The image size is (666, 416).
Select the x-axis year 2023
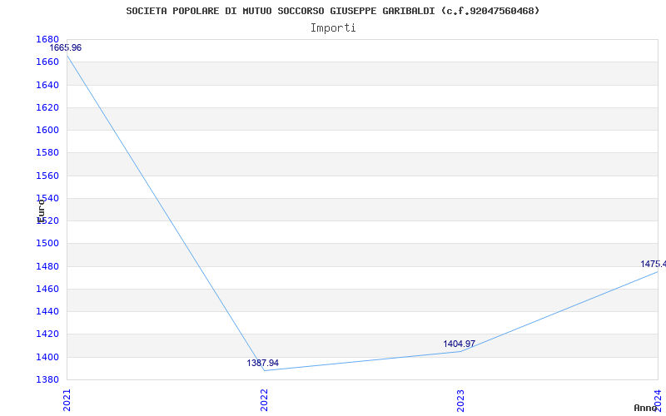[461, 400]
